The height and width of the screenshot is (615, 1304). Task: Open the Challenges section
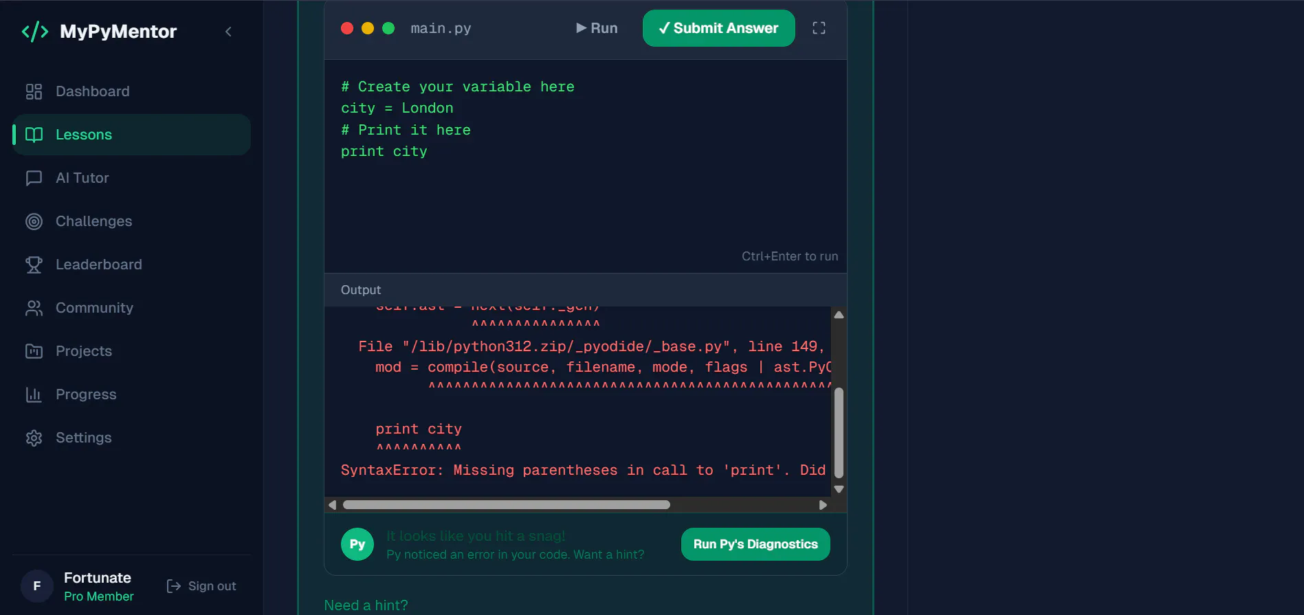pyautogui.click(x=131, y=221)
